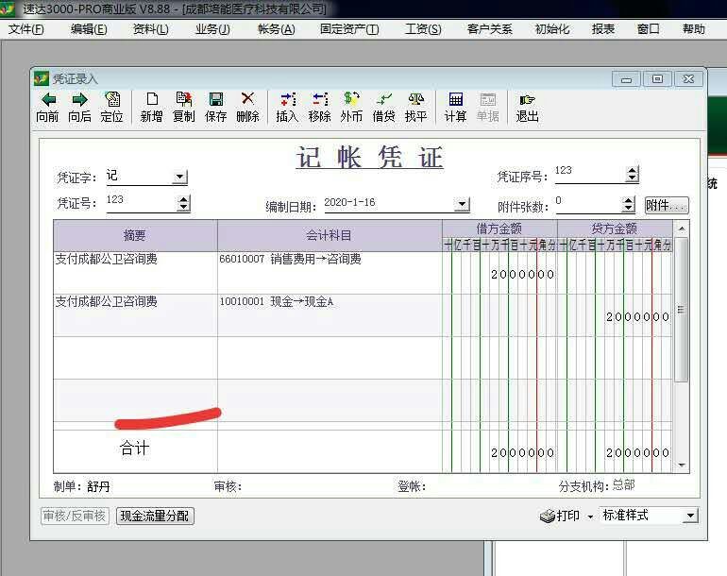Open the 编制日期 date dropdown

pos(461,204)
